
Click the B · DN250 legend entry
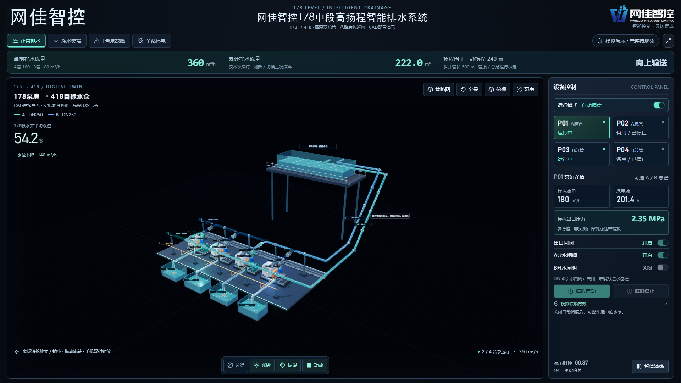pyautogui.click(x=62, y=115)
